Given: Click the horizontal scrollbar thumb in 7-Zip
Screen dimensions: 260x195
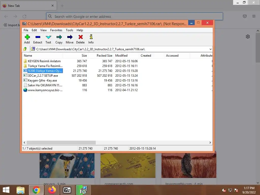Looking at the screenshot, I should [x=61, y=142].
